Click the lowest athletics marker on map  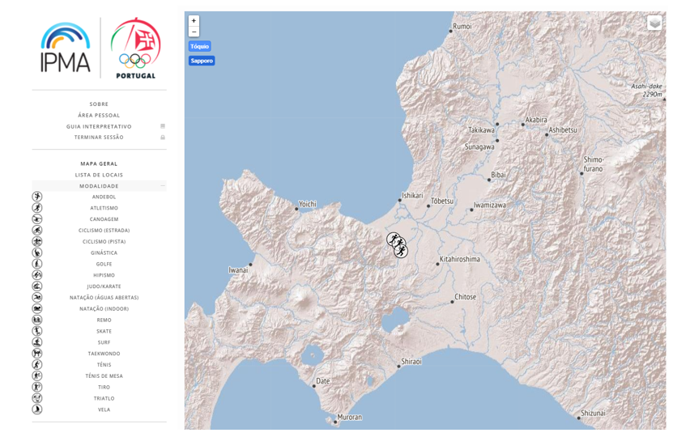coord(401,251)
